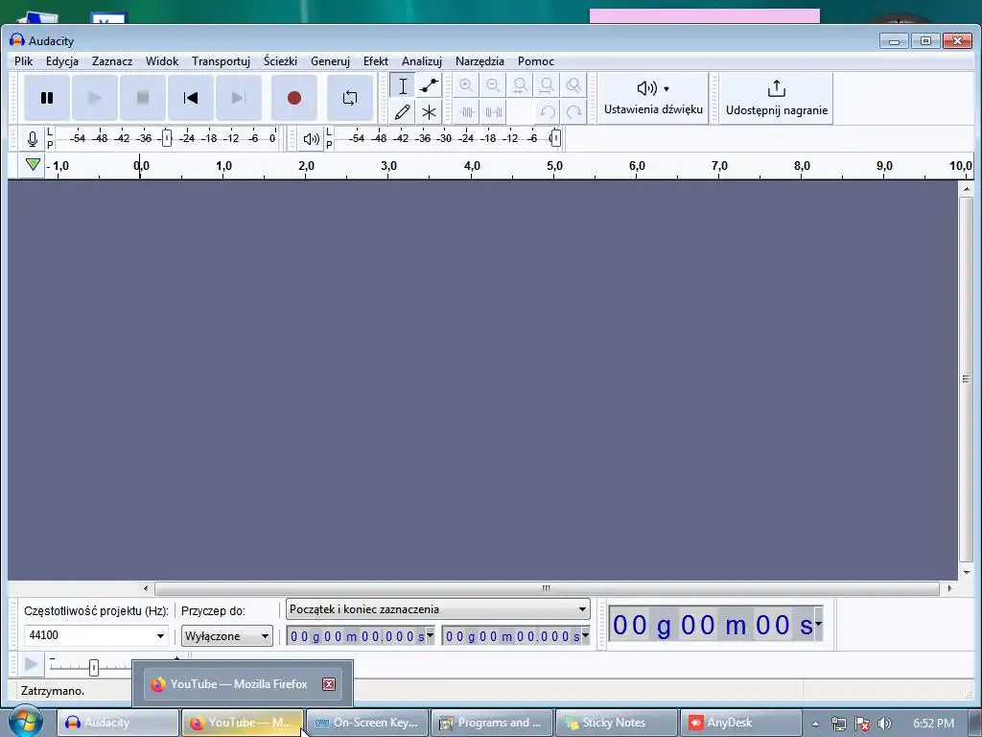Click the green timeline options triangle

coord(33,165)
